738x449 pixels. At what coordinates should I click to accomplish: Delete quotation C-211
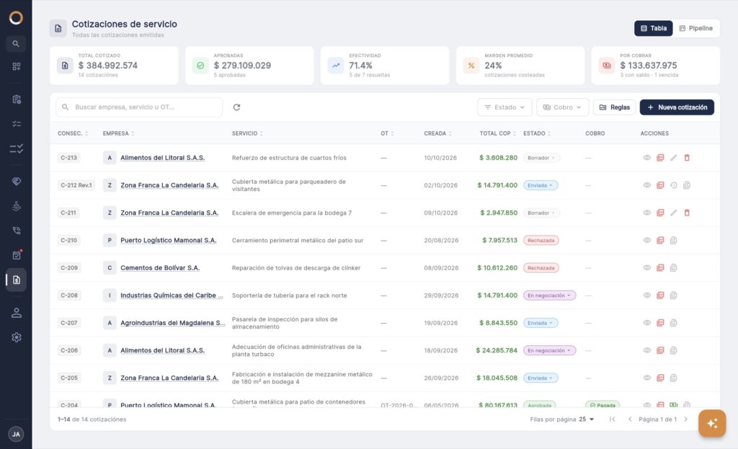687,213
